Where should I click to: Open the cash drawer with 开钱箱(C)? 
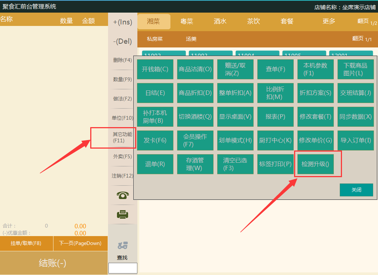(155, 69)
